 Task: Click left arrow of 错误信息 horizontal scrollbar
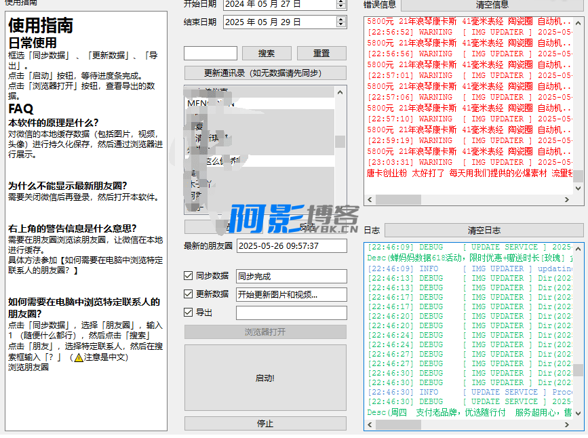(x=370, y=199)
